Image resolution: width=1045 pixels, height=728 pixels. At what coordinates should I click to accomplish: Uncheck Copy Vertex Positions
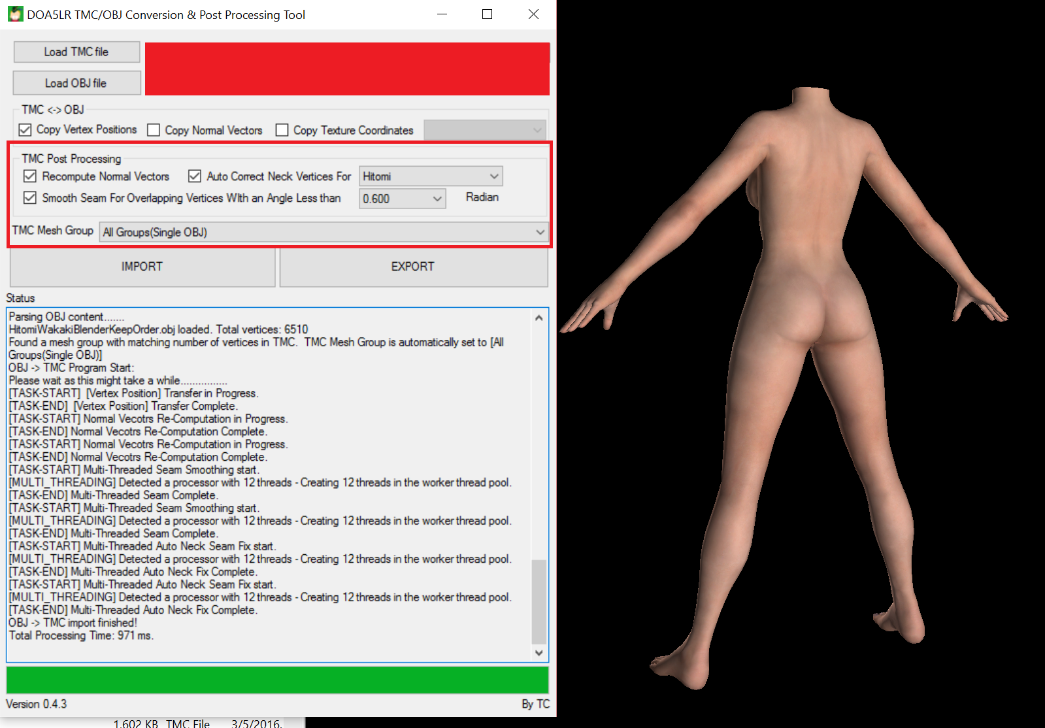25,130
